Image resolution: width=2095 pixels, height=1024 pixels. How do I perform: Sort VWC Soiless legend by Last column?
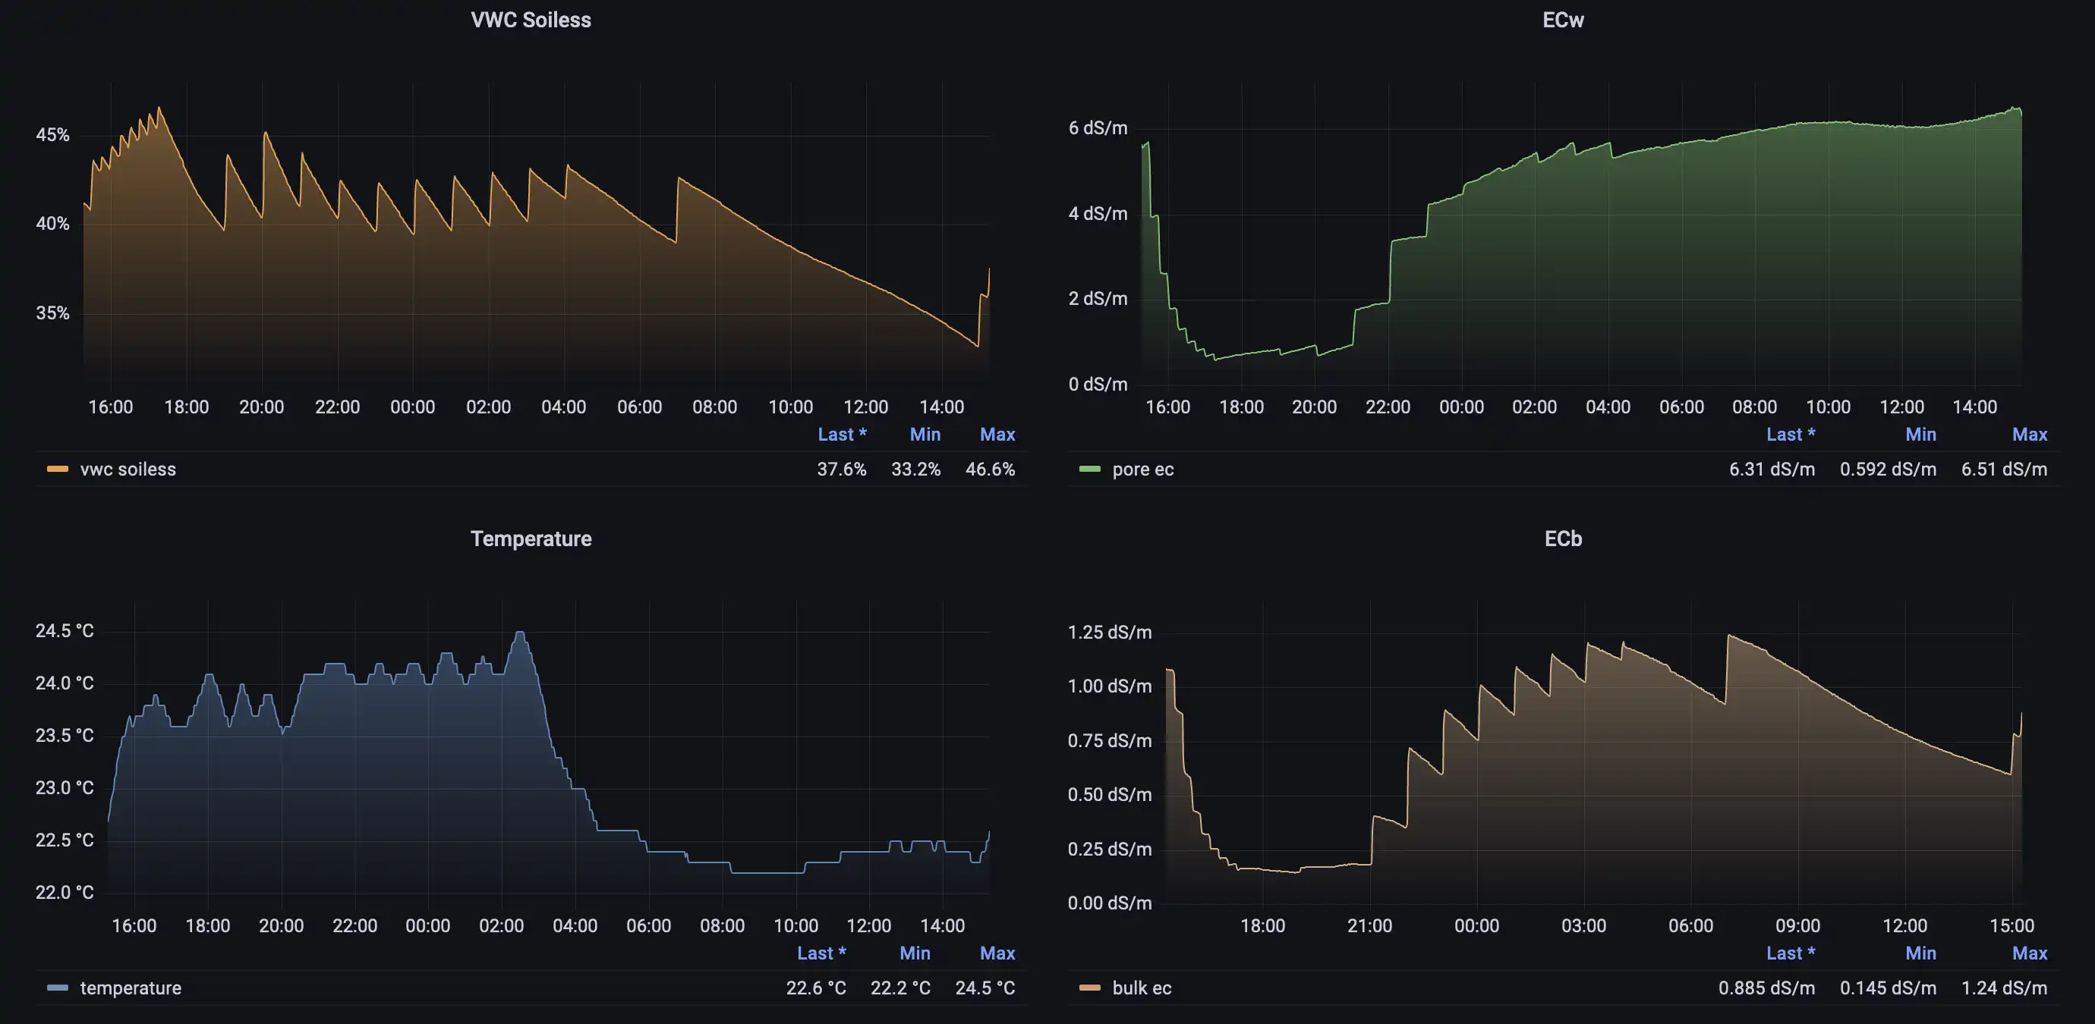(842, 434)
